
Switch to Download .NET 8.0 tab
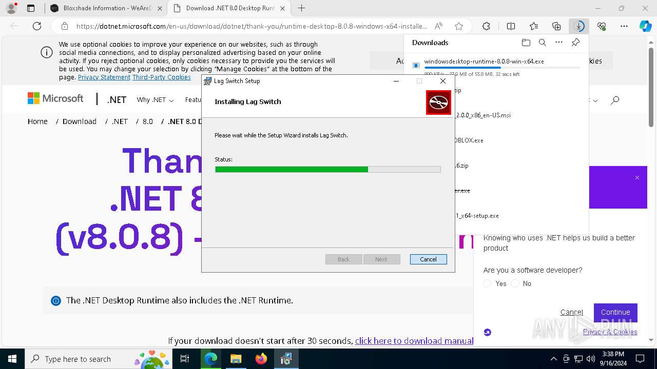[x=229, y=8]
